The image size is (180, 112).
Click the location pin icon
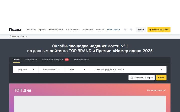pyautogui.click(x=10, y=36)
